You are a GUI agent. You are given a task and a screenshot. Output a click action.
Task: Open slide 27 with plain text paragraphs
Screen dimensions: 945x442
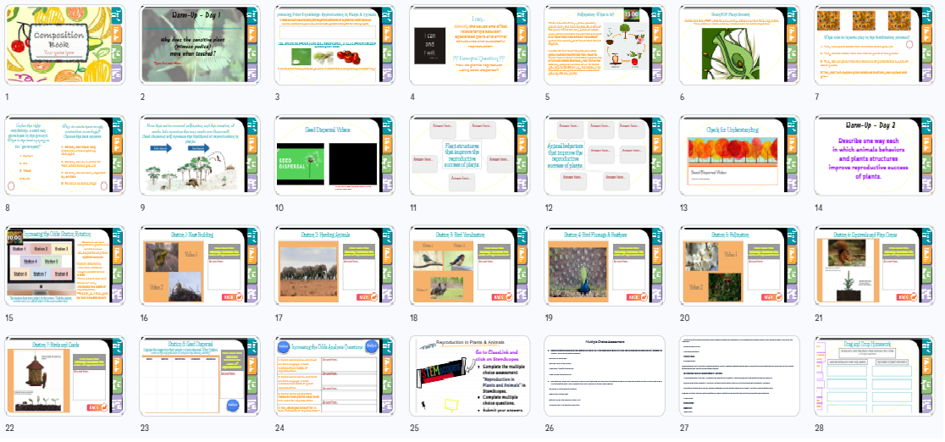pos(739,376)
